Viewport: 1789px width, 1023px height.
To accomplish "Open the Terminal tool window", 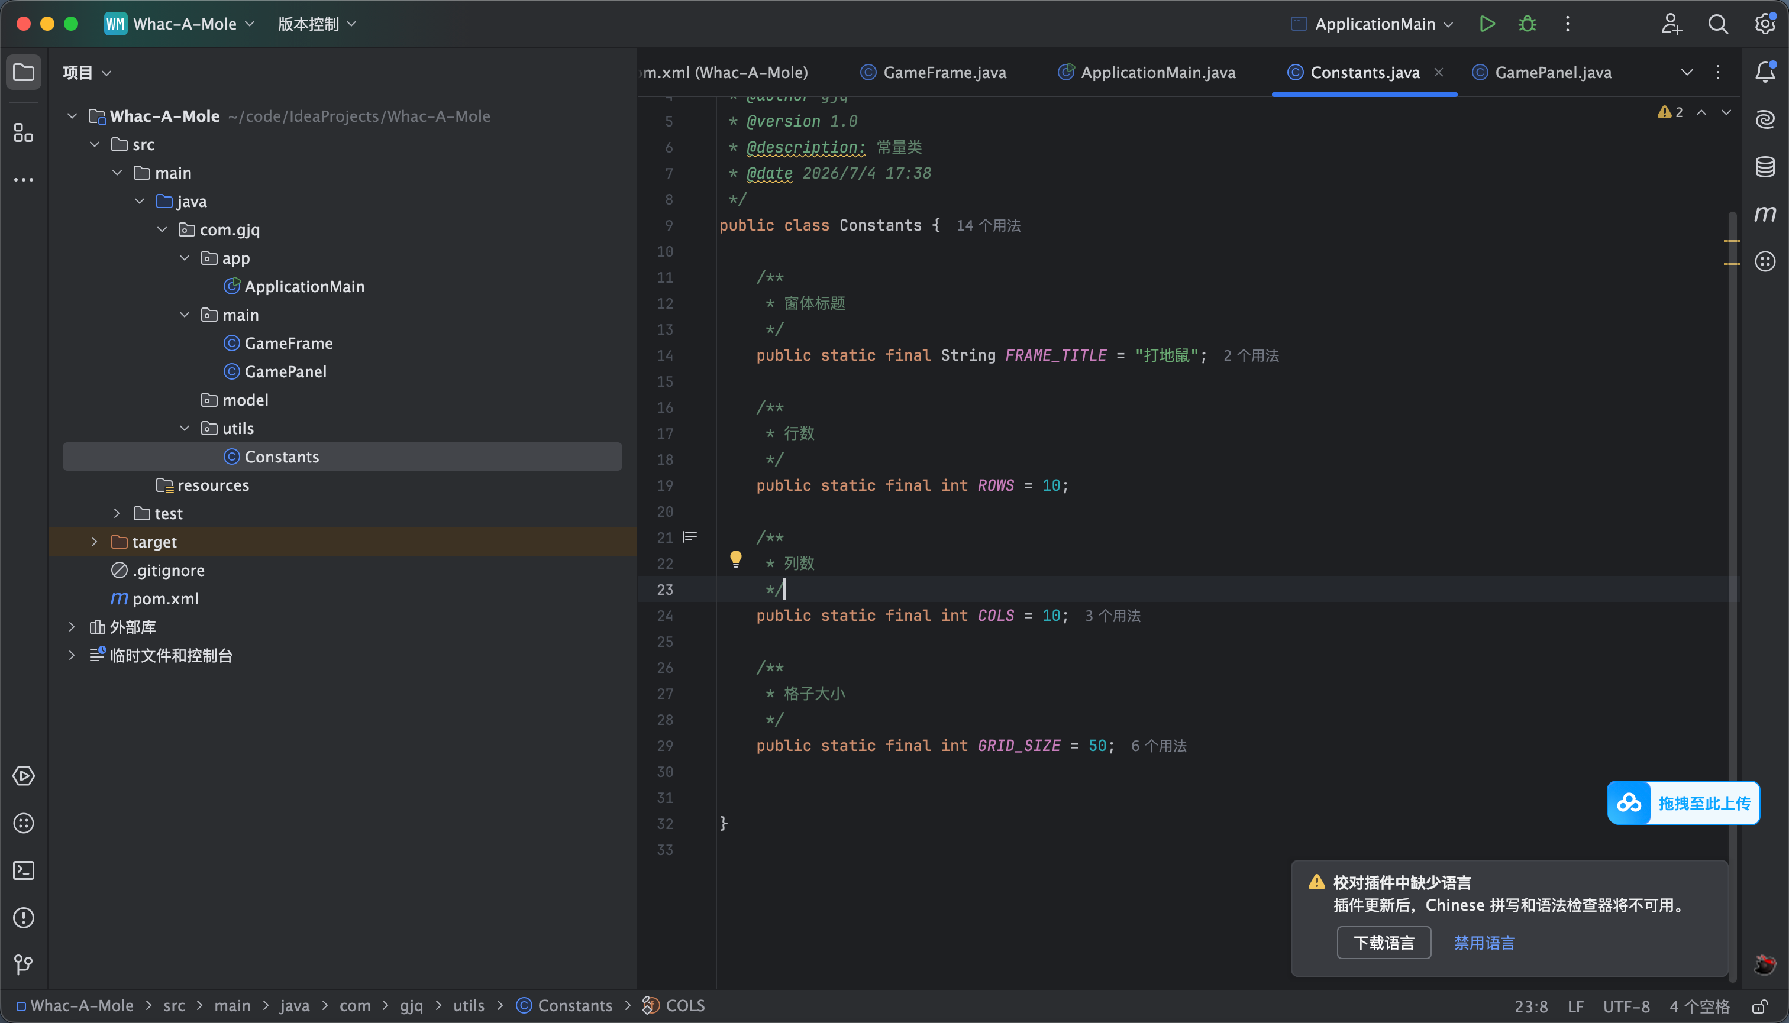I will click(x=24, y=870).
